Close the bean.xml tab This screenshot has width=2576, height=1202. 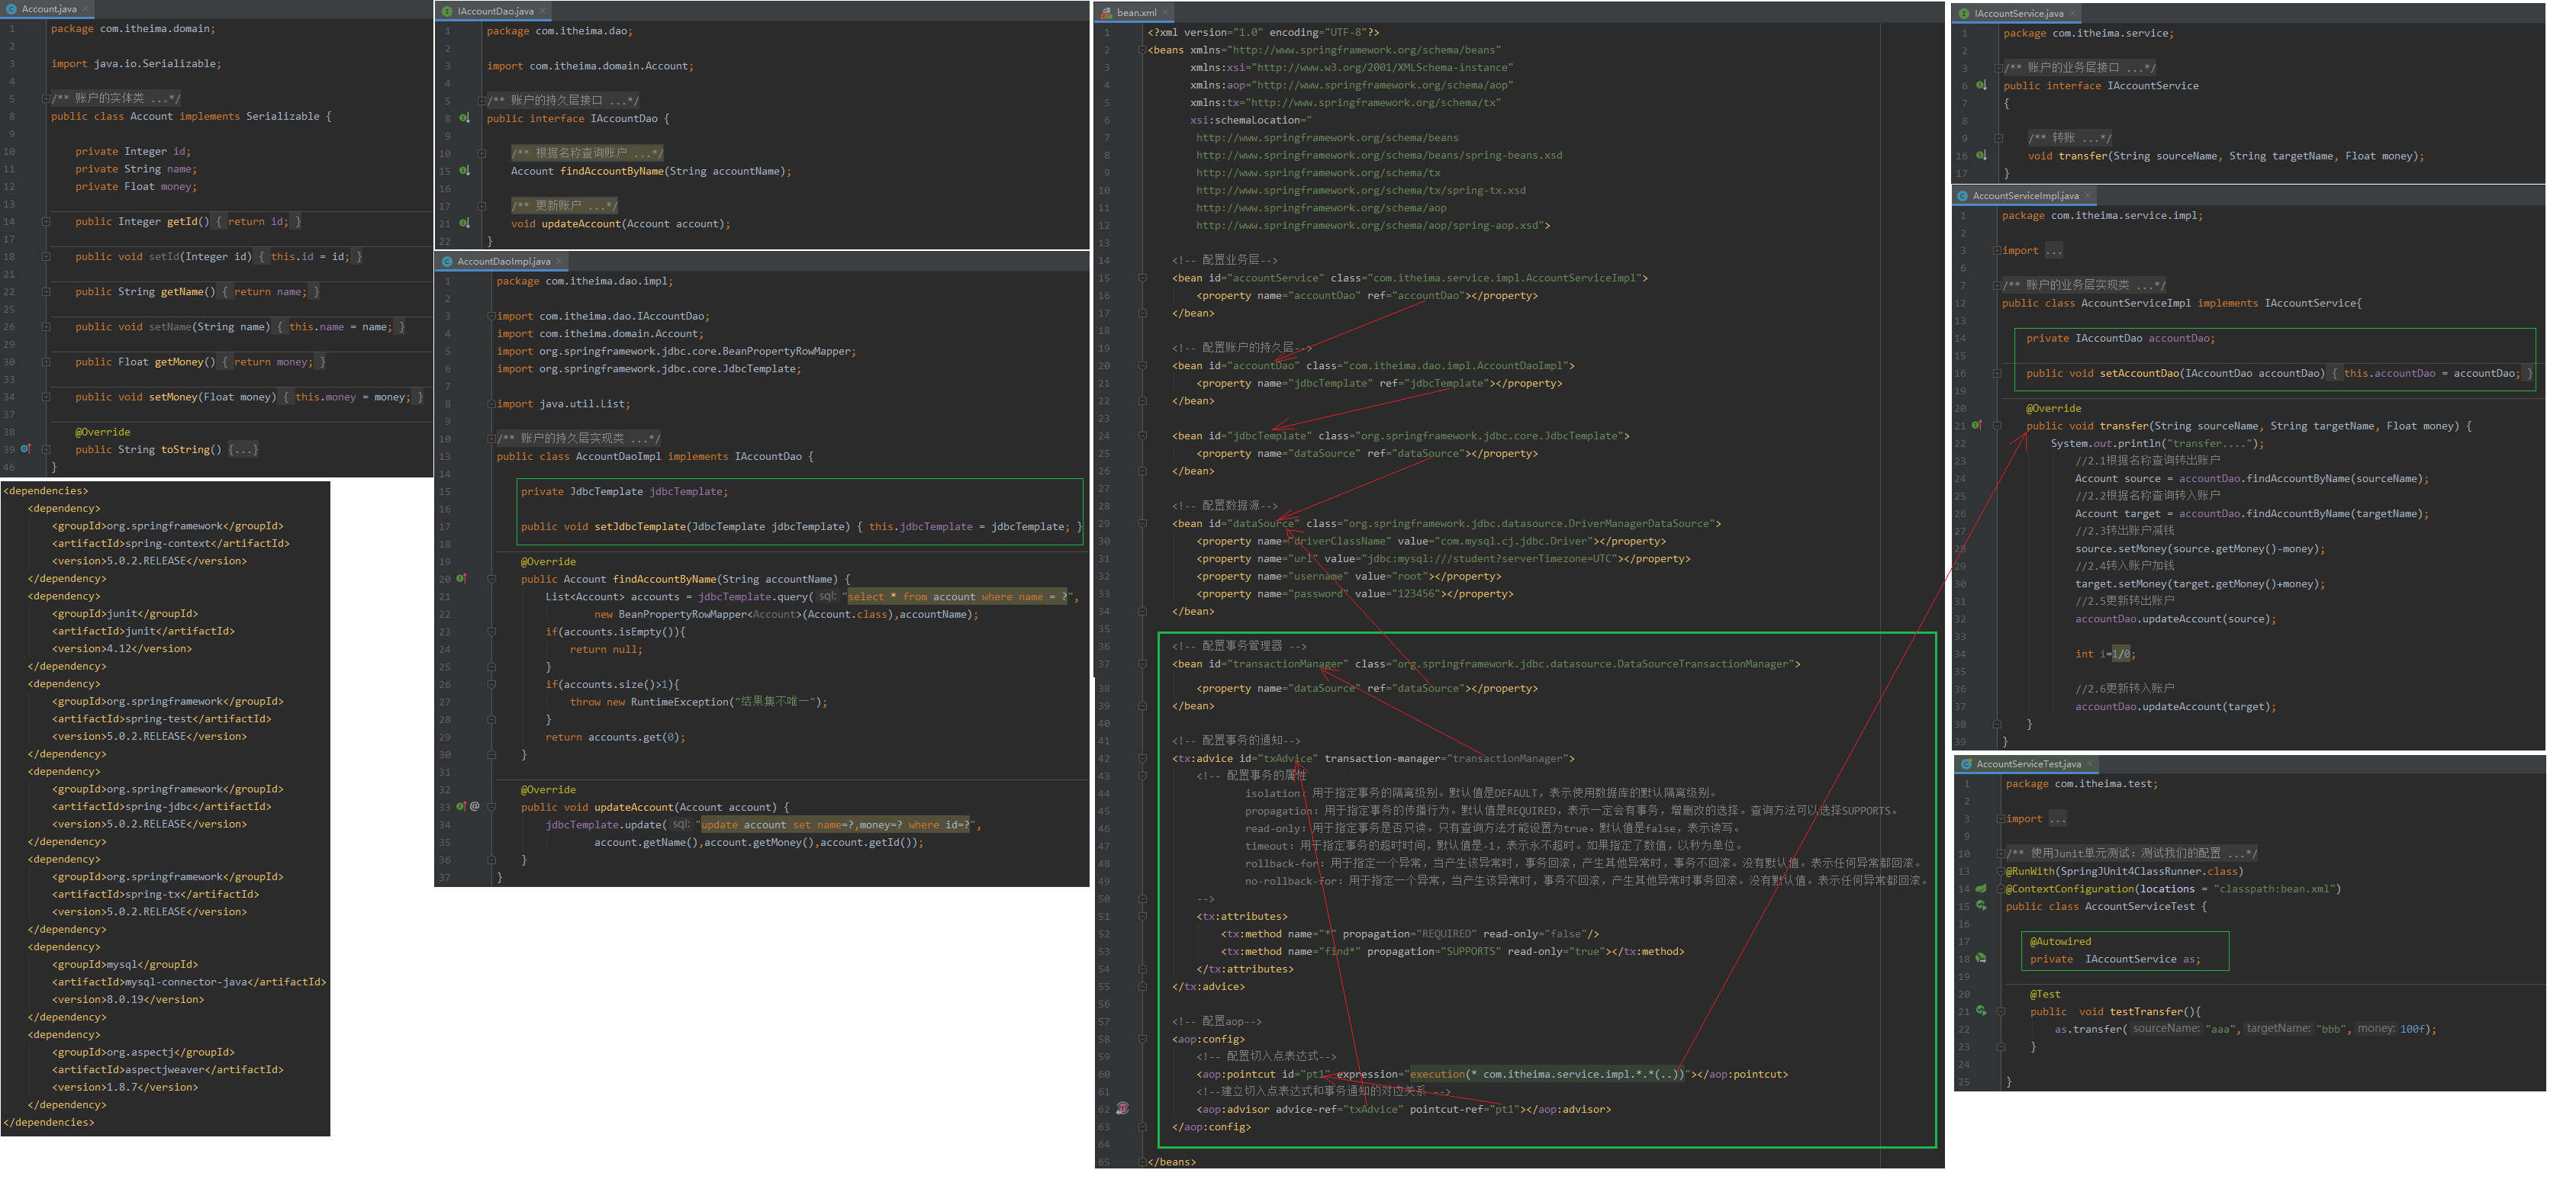coord(1166,13)
